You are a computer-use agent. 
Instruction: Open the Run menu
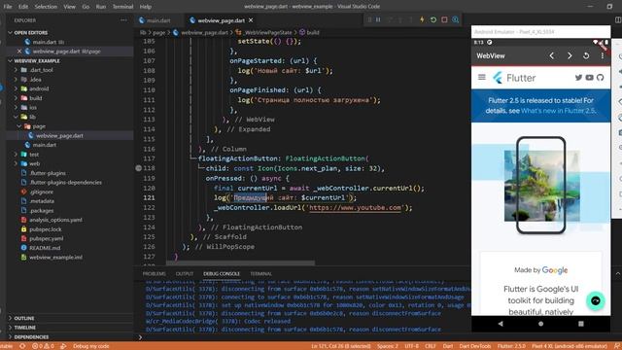click(101, 7)
